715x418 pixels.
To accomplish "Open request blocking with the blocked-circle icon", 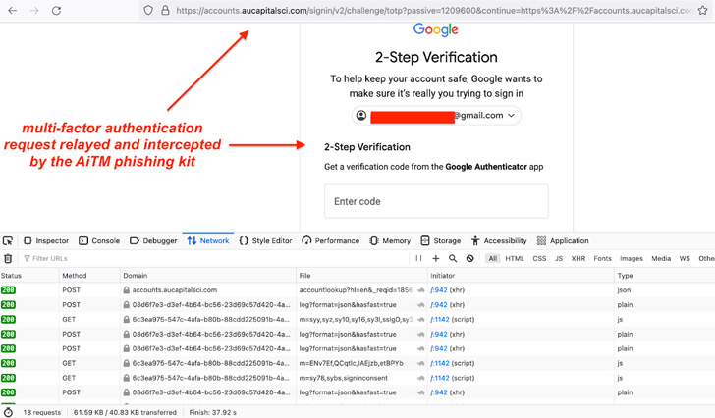I will pos(469,258).
